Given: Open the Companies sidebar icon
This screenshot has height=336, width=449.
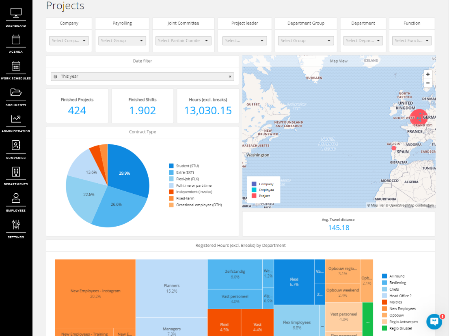Looking at the screenshot, I should (x=16, y=145).
